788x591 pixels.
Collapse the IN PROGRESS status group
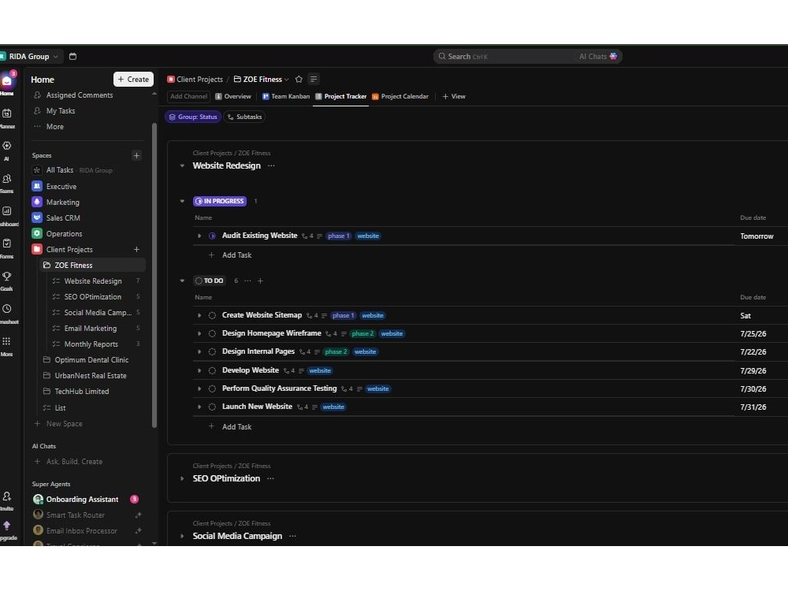click(x=182, y=201)
